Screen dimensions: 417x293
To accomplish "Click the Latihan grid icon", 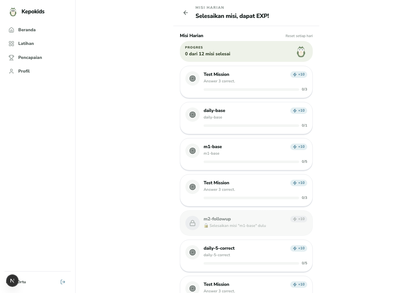I will pos(11,44).
